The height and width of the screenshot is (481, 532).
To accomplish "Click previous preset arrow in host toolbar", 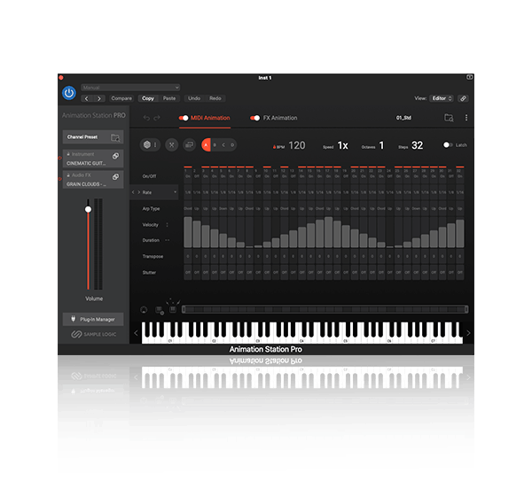I will tap(87, 98).
